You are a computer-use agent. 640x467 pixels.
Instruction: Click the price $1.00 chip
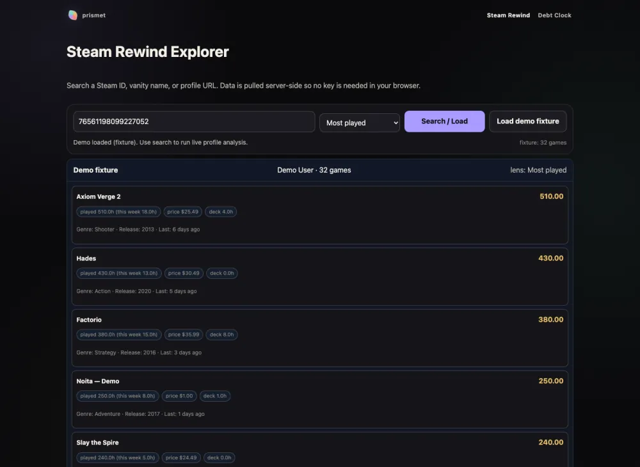(179, 396)
